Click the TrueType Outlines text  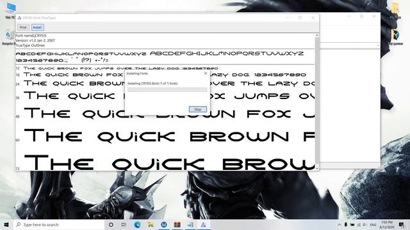(x=30, y=45)
